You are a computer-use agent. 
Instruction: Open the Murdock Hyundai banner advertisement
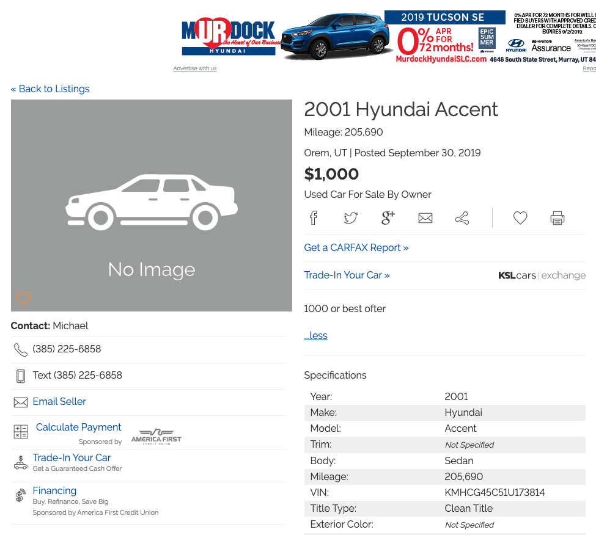click(384, 37)
